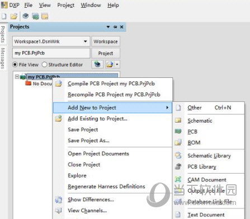250x219 pixels.
Task: Open the Projects panel options arrow
Action: [108, 27]
